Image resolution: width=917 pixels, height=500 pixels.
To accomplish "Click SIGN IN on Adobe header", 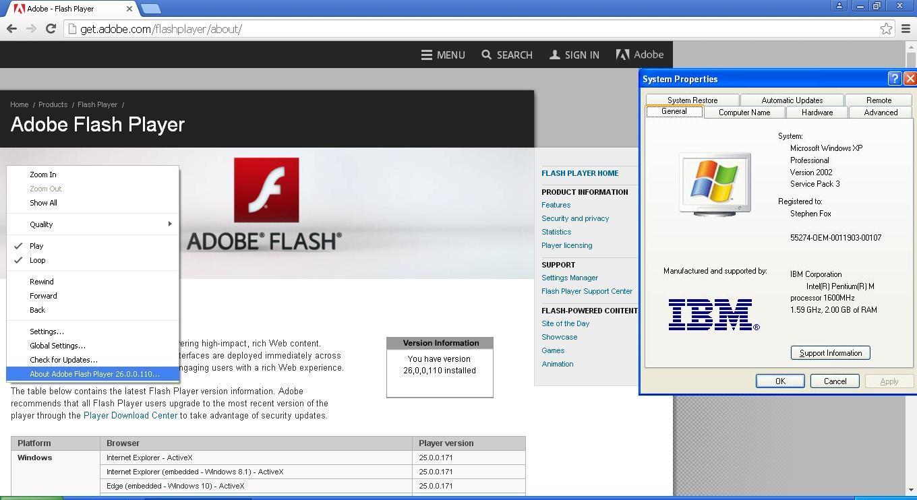I will (x=574, y=55).
